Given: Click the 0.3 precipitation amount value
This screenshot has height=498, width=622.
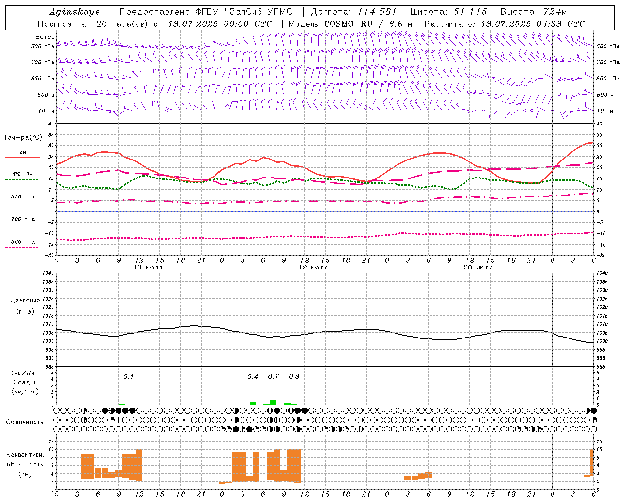Looking at the screenshot, I should click(294, 377).
